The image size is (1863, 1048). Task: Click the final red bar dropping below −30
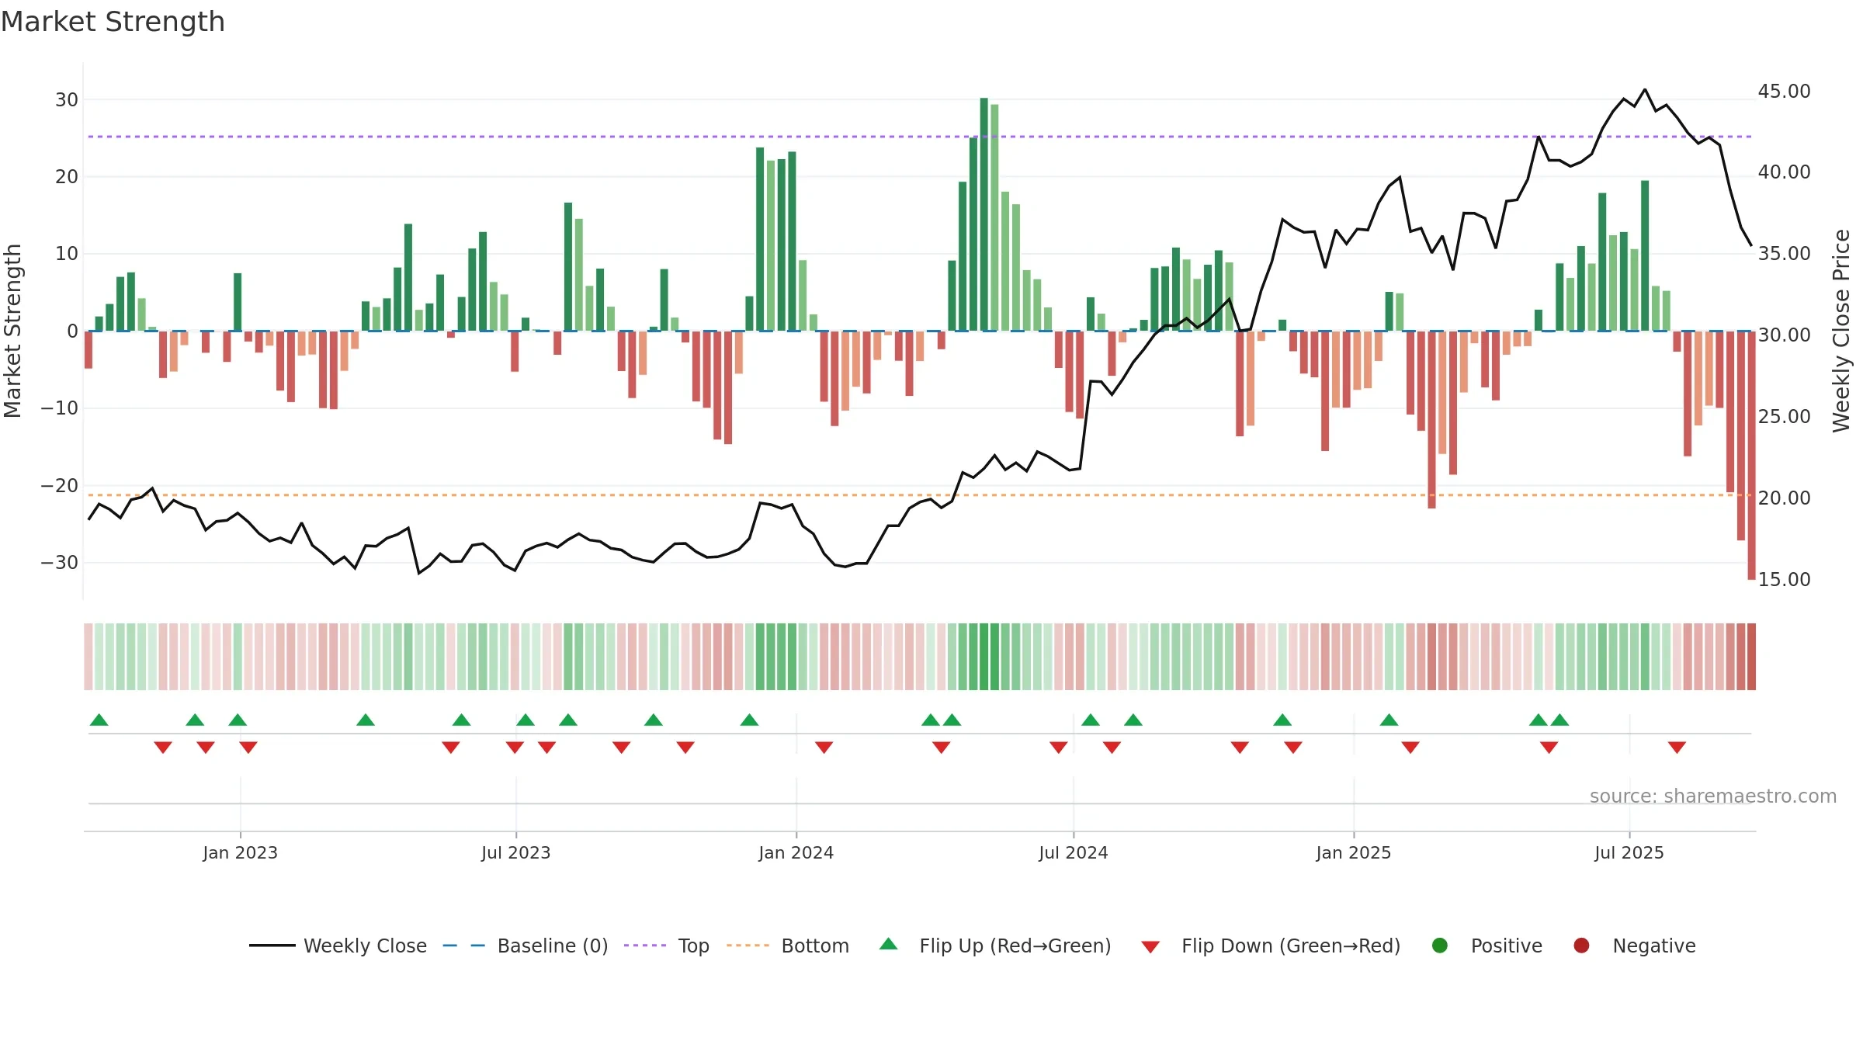tap(1751, 455)
